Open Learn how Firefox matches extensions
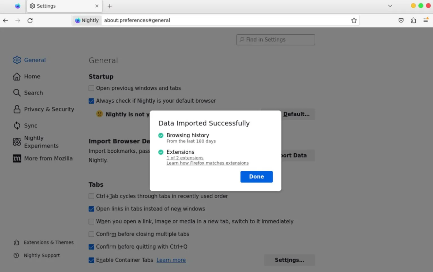 click(x=207, y=163)
